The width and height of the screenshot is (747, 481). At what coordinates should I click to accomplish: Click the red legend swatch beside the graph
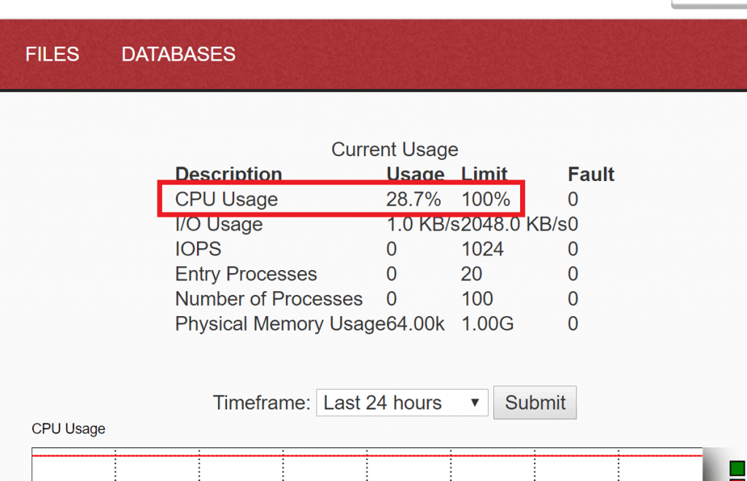coord(737,479)
